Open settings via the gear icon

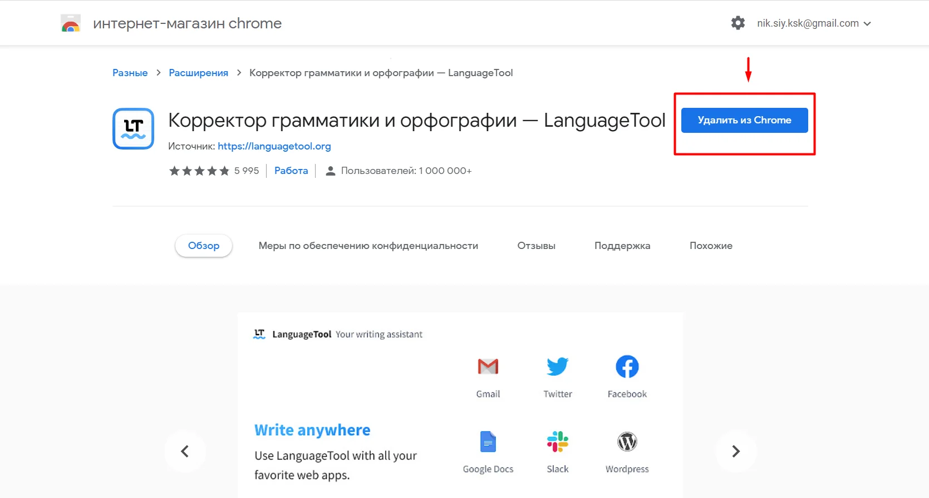pyautogui.click(x=738, y=23)
